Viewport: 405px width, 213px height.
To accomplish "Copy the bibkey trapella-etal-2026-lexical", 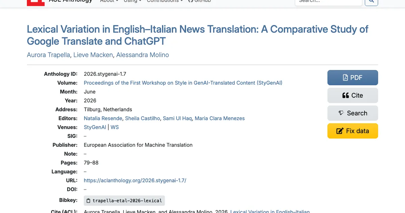I will pyautogui.click(x=124, y=200).
